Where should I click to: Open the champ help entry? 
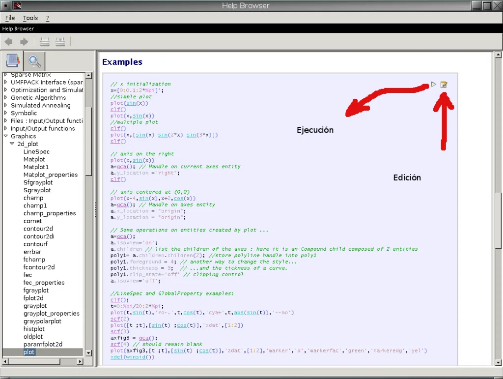point(33,198)
